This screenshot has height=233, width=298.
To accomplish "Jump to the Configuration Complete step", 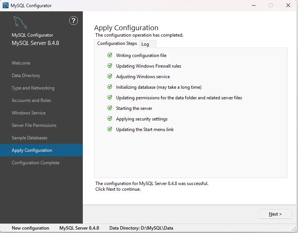I will 36,163.
